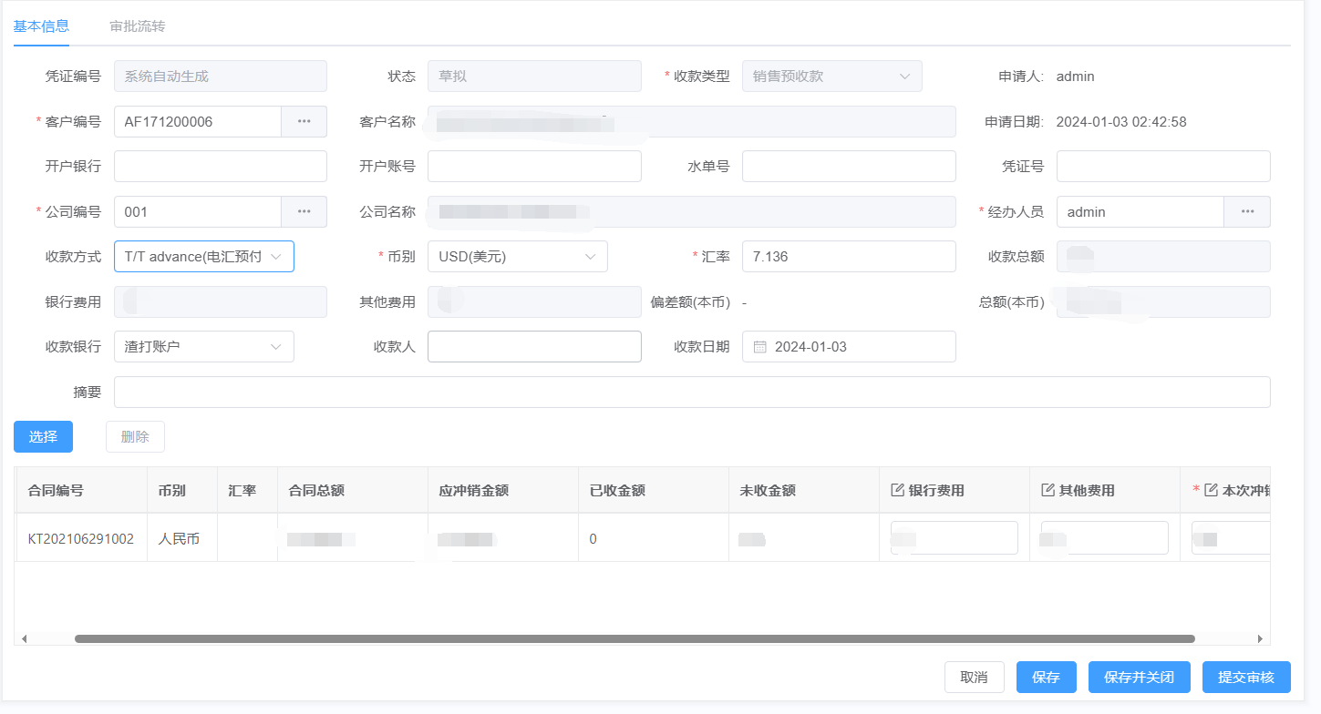Focus the 经办人员 admin input field
The image size is (1321, 714).
coord(1140,211)
